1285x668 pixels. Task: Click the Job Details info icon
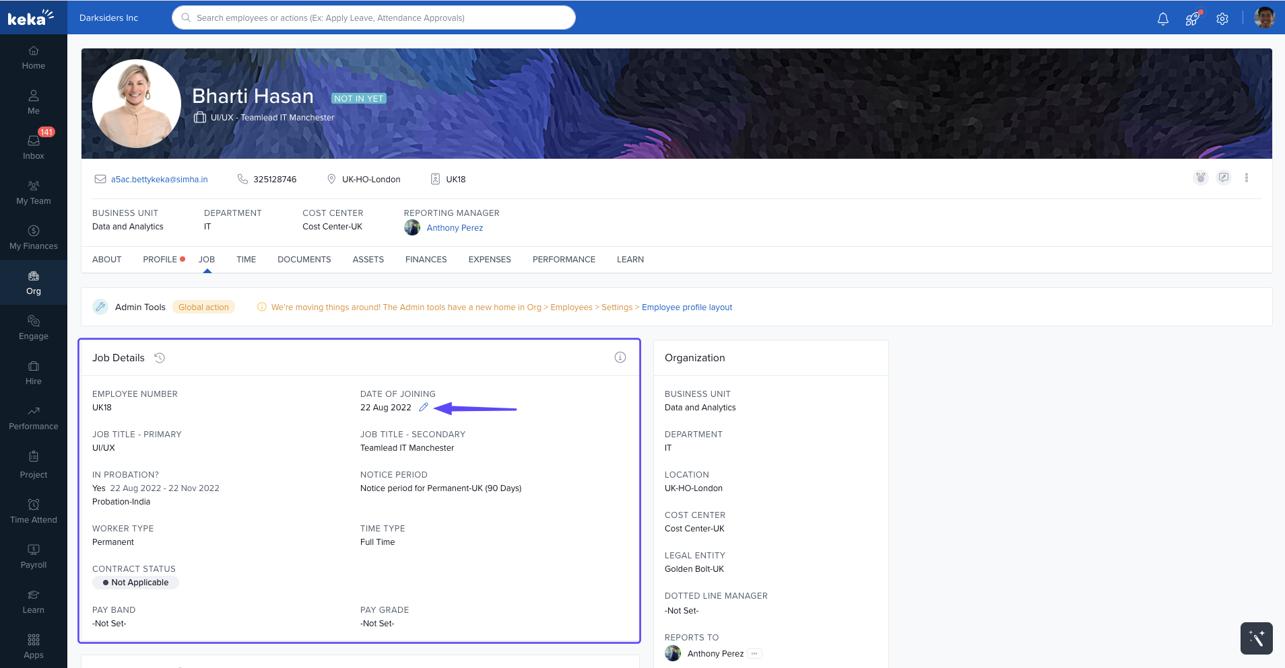tap(620, 357)
